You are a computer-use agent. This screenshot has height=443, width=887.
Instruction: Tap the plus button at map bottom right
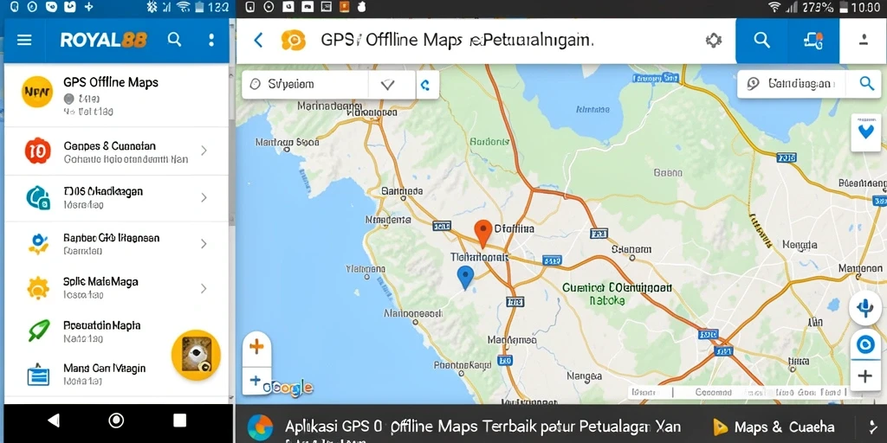865,376
